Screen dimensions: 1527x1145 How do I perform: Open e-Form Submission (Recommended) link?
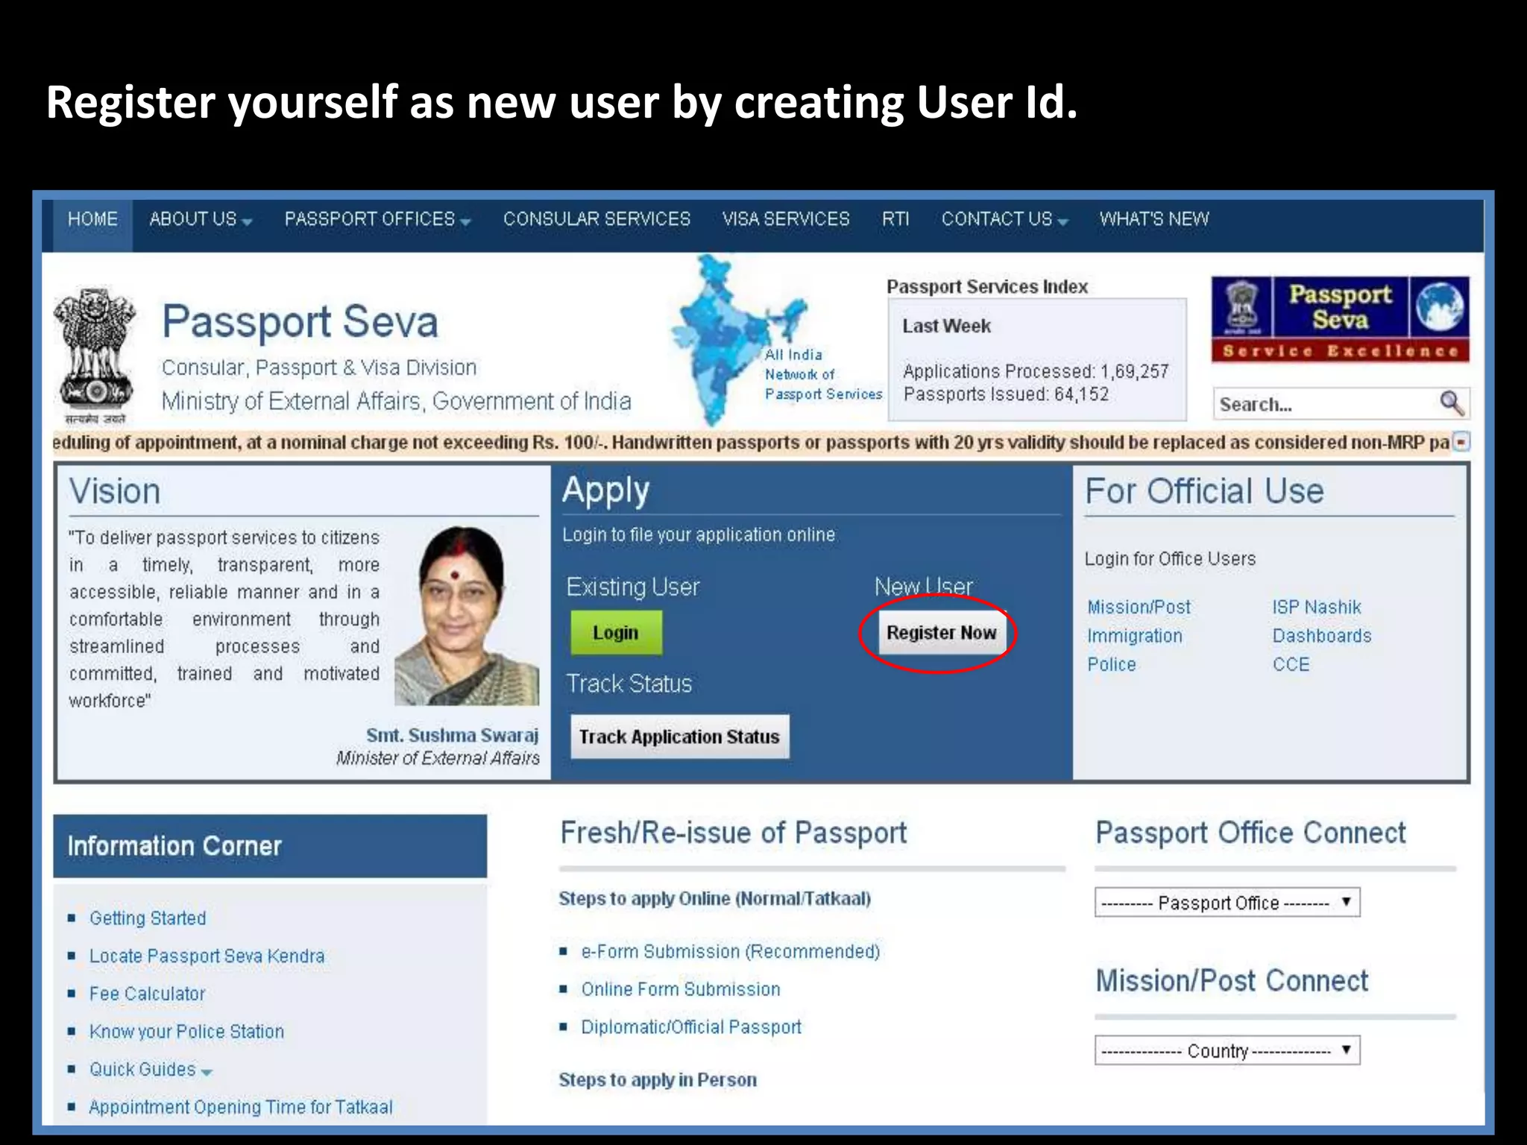tap(731, 951)
